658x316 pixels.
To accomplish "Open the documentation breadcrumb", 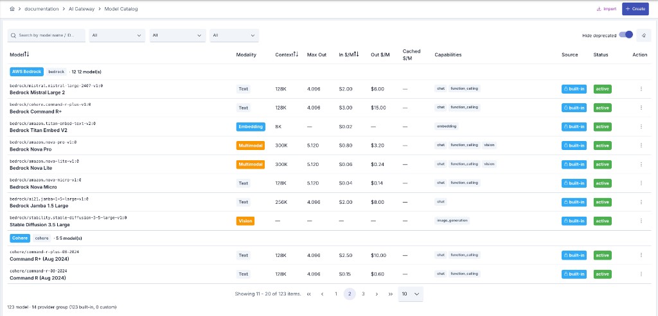I will (x=42, y=9).
